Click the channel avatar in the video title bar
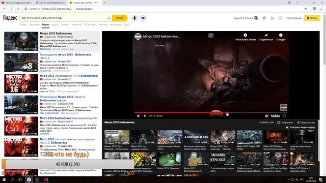 [x=138, y=36]
